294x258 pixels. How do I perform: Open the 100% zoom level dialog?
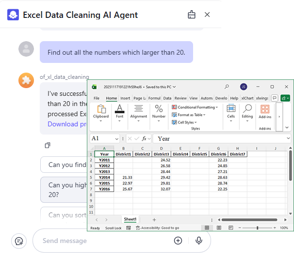click(284, 228)
